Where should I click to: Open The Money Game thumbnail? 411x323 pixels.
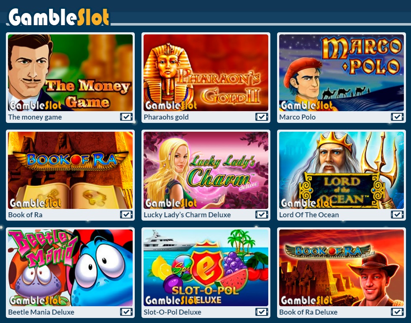click(70, 73)
